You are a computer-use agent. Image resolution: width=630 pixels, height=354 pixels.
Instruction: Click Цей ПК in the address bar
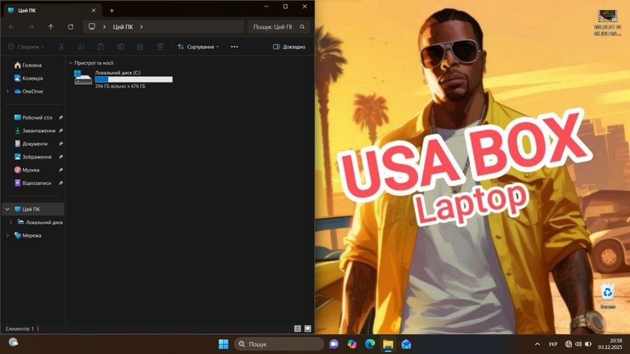coord(123,27)
